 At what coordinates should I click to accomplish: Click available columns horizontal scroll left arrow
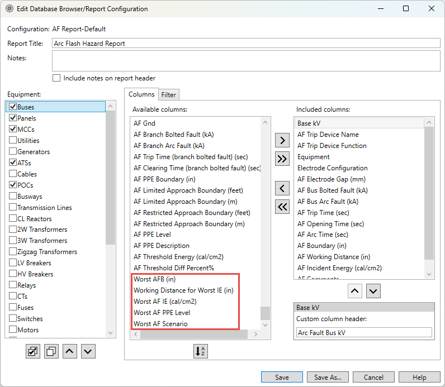point(136,335)
